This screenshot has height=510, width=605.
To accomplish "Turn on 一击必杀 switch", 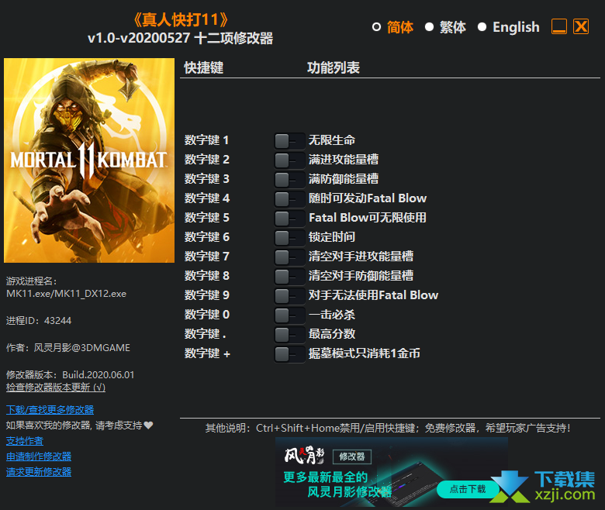I will [289, 315].
